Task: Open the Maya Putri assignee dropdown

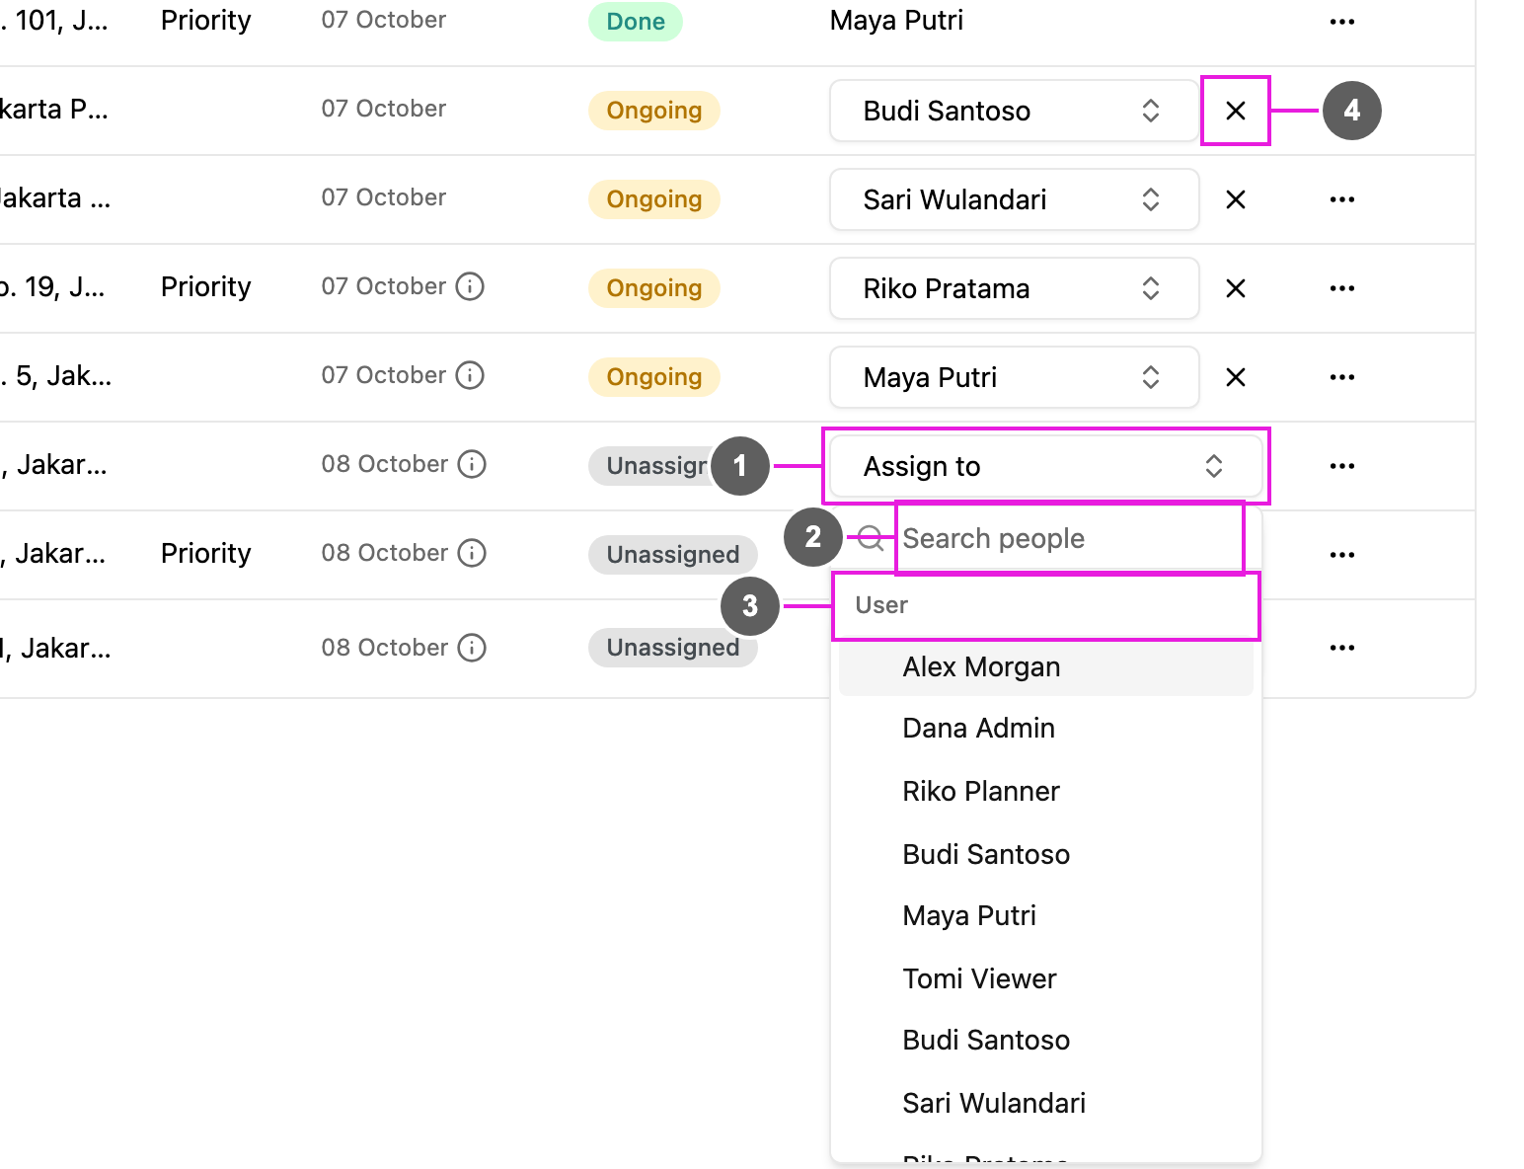Action: 1014,377
